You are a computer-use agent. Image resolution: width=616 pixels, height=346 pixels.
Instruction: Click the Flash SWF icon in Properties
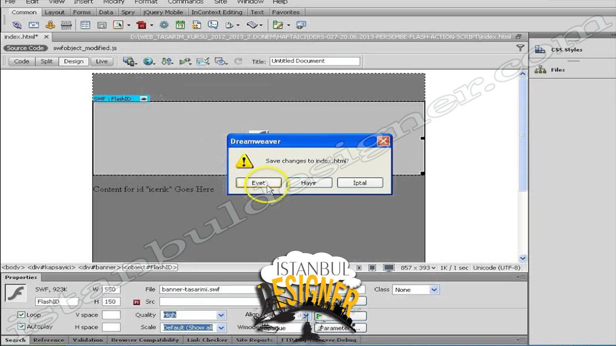point(15,293)
